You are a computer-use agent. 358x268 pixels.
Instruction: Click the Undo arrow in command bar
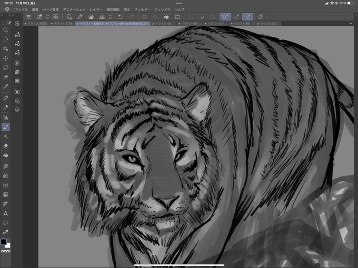[120, 17]
